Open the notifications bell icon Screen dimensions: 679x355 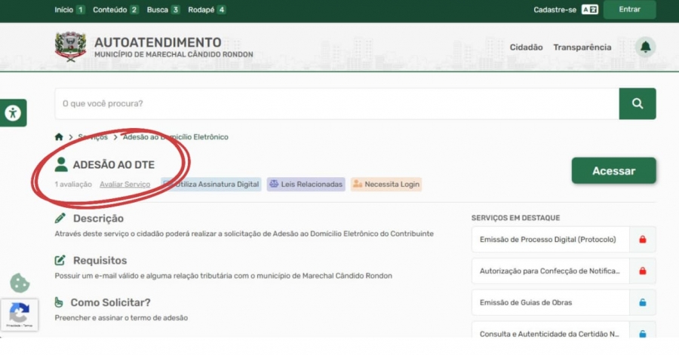click(x=645, y=47)
